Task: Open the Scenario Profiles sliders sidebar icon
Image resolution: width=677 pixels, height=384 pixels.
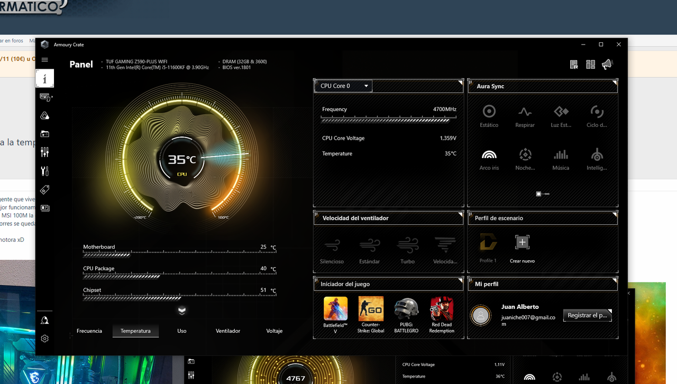Action: 45,152
